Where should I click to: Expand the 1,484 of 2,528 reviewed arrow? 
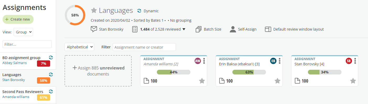[184, 29]
